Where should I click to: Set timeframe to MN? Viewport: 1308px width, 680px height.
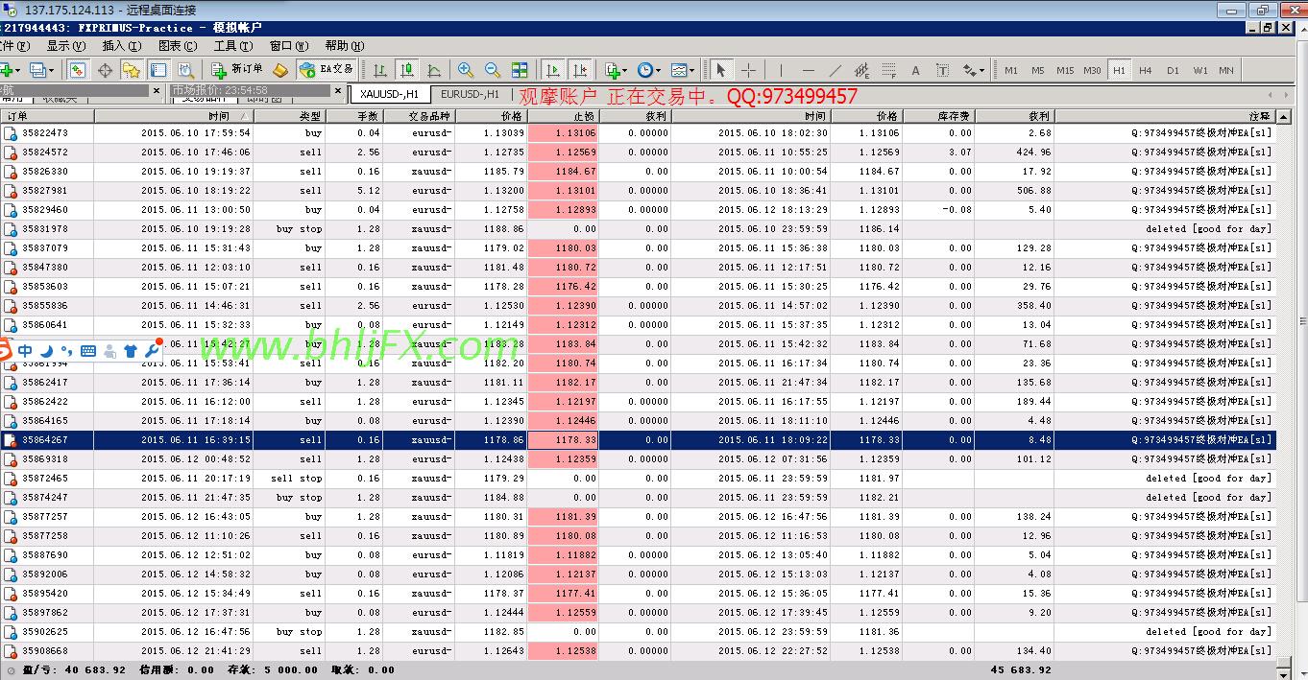click(1226, 70)
